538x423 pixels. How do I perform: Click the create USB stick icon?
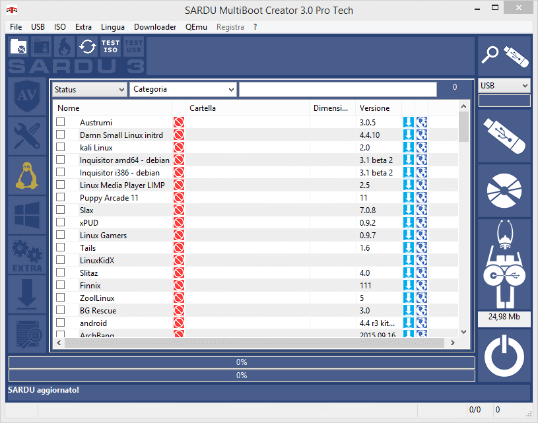504,136
